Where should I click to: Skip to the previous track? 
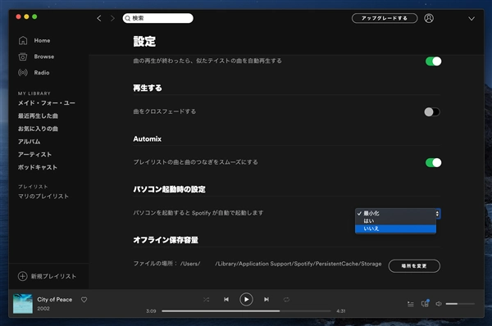click(x=226, y=299)
